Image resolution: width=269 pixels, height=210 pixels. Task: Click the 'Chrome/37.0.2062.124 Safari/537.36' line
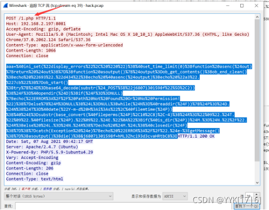pyautogui.click(x=48, y=39)
